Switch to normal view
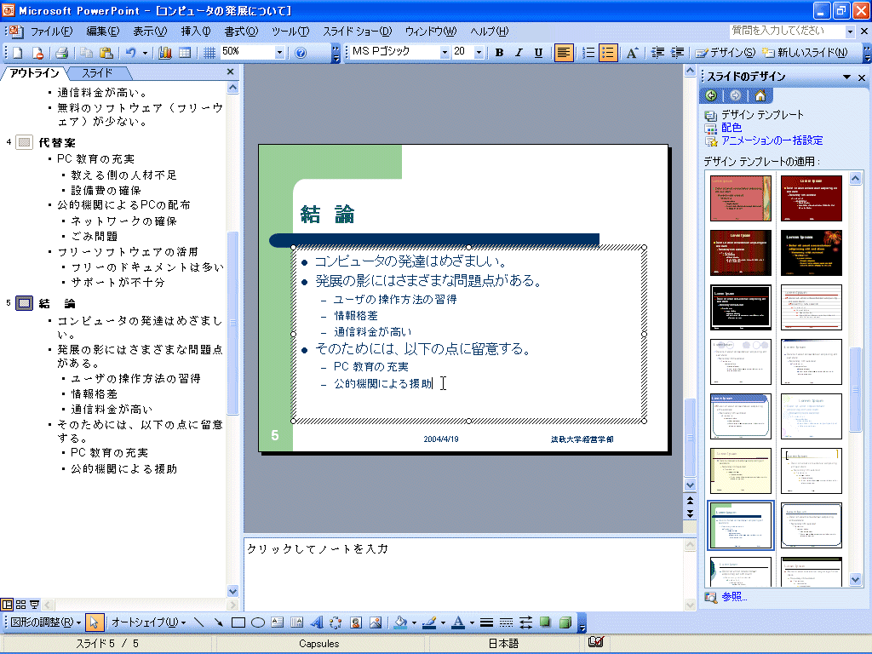The image size is (872, 654). [x=7, y=605]
